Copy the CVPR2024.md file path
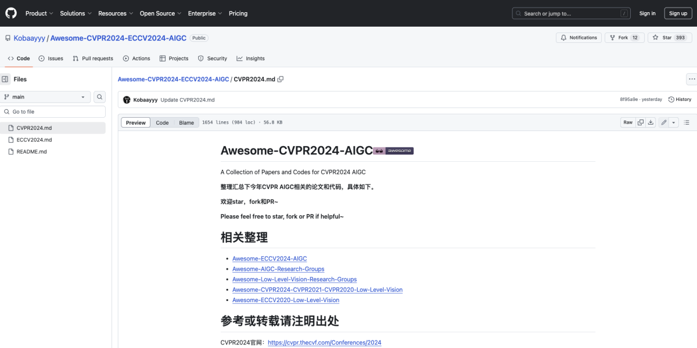 281,79
